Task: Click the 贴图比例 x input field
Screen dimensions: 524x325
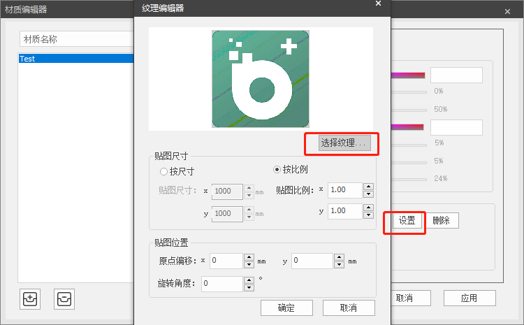Action: point(345,190)
